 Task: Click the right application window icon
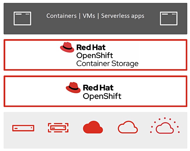pyautogui.click(x=169, y=18)
